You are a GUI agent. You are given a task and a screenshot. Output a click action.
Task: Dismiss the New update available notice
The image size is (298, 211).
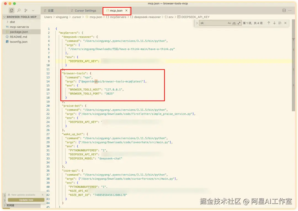42,195
